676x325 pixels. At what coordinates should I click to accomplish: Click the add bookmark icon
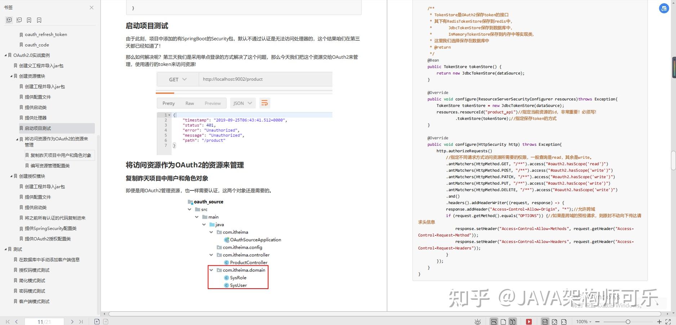tap(29, 20)
